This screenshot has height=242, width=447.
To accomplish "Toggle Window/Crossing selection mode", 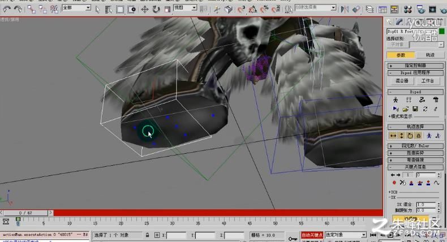I will click(131, 10).
